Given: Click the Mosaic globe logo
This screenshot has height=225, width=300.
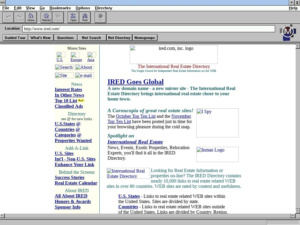Looking at the screenshot, I should 288,32.
